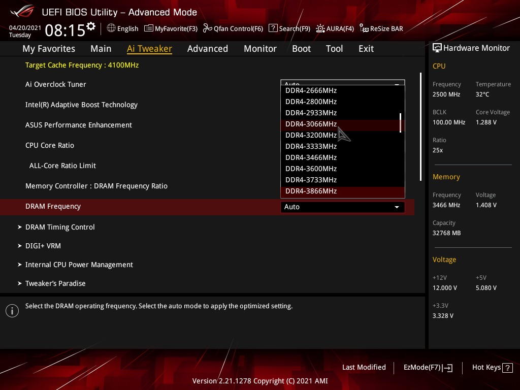Pick DDR4-3600MHz option
This screenshot has height=390, width=520.
[343, 169]
